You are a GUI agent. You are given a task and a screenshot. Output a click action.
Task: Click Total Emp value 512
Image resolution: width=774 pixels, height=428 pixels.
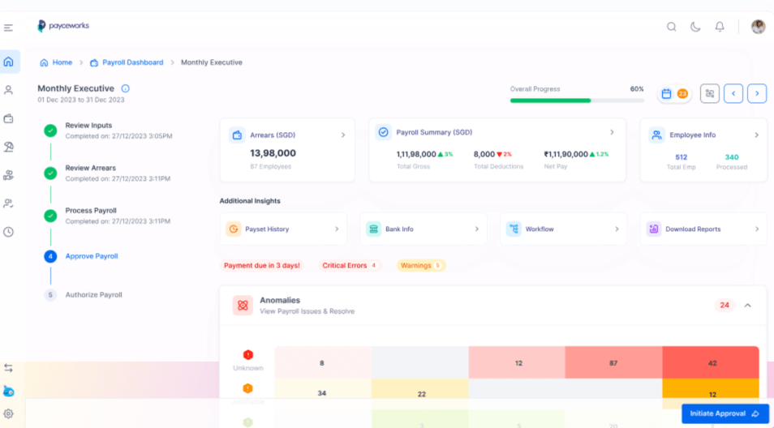point(682,157)
